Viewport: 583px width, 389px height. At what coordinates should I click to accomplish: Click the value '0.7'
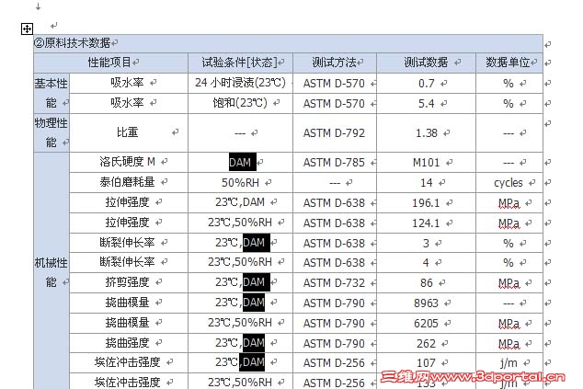point(426,84)
